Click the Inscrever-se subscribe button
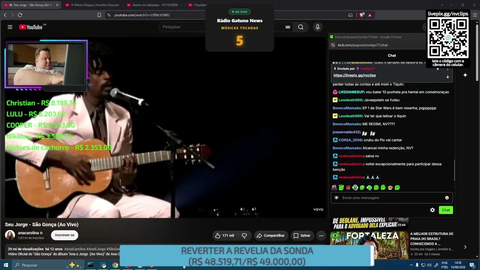Image resolution: width=480 pixels, height=270 pixels. pyautogui.click(x=64, y=235)
